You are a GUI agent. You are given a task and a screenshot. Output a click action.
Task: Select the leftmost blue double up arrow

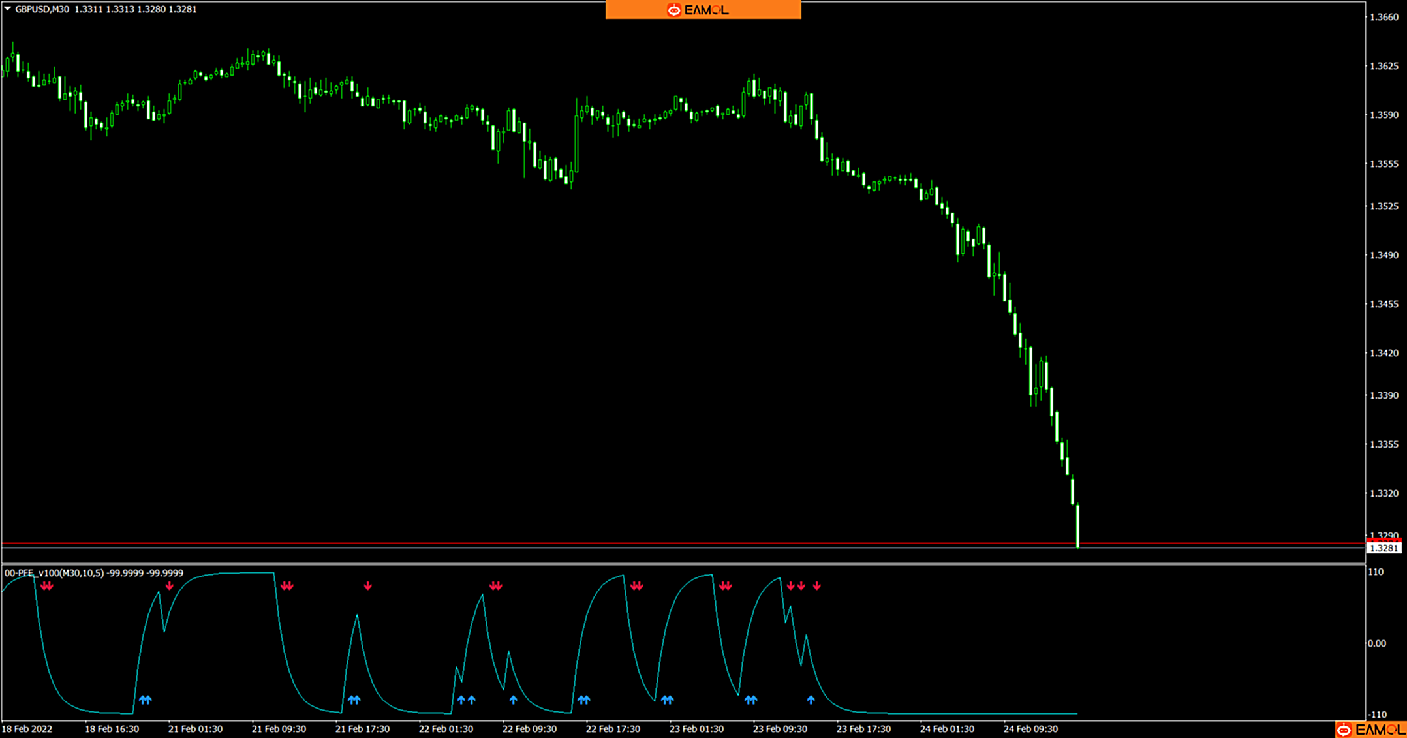click(146, 700)
